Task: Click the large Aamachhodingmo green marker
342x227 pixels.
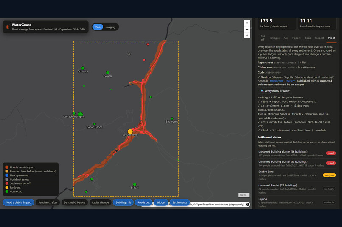Action: [x=80, y=114]
